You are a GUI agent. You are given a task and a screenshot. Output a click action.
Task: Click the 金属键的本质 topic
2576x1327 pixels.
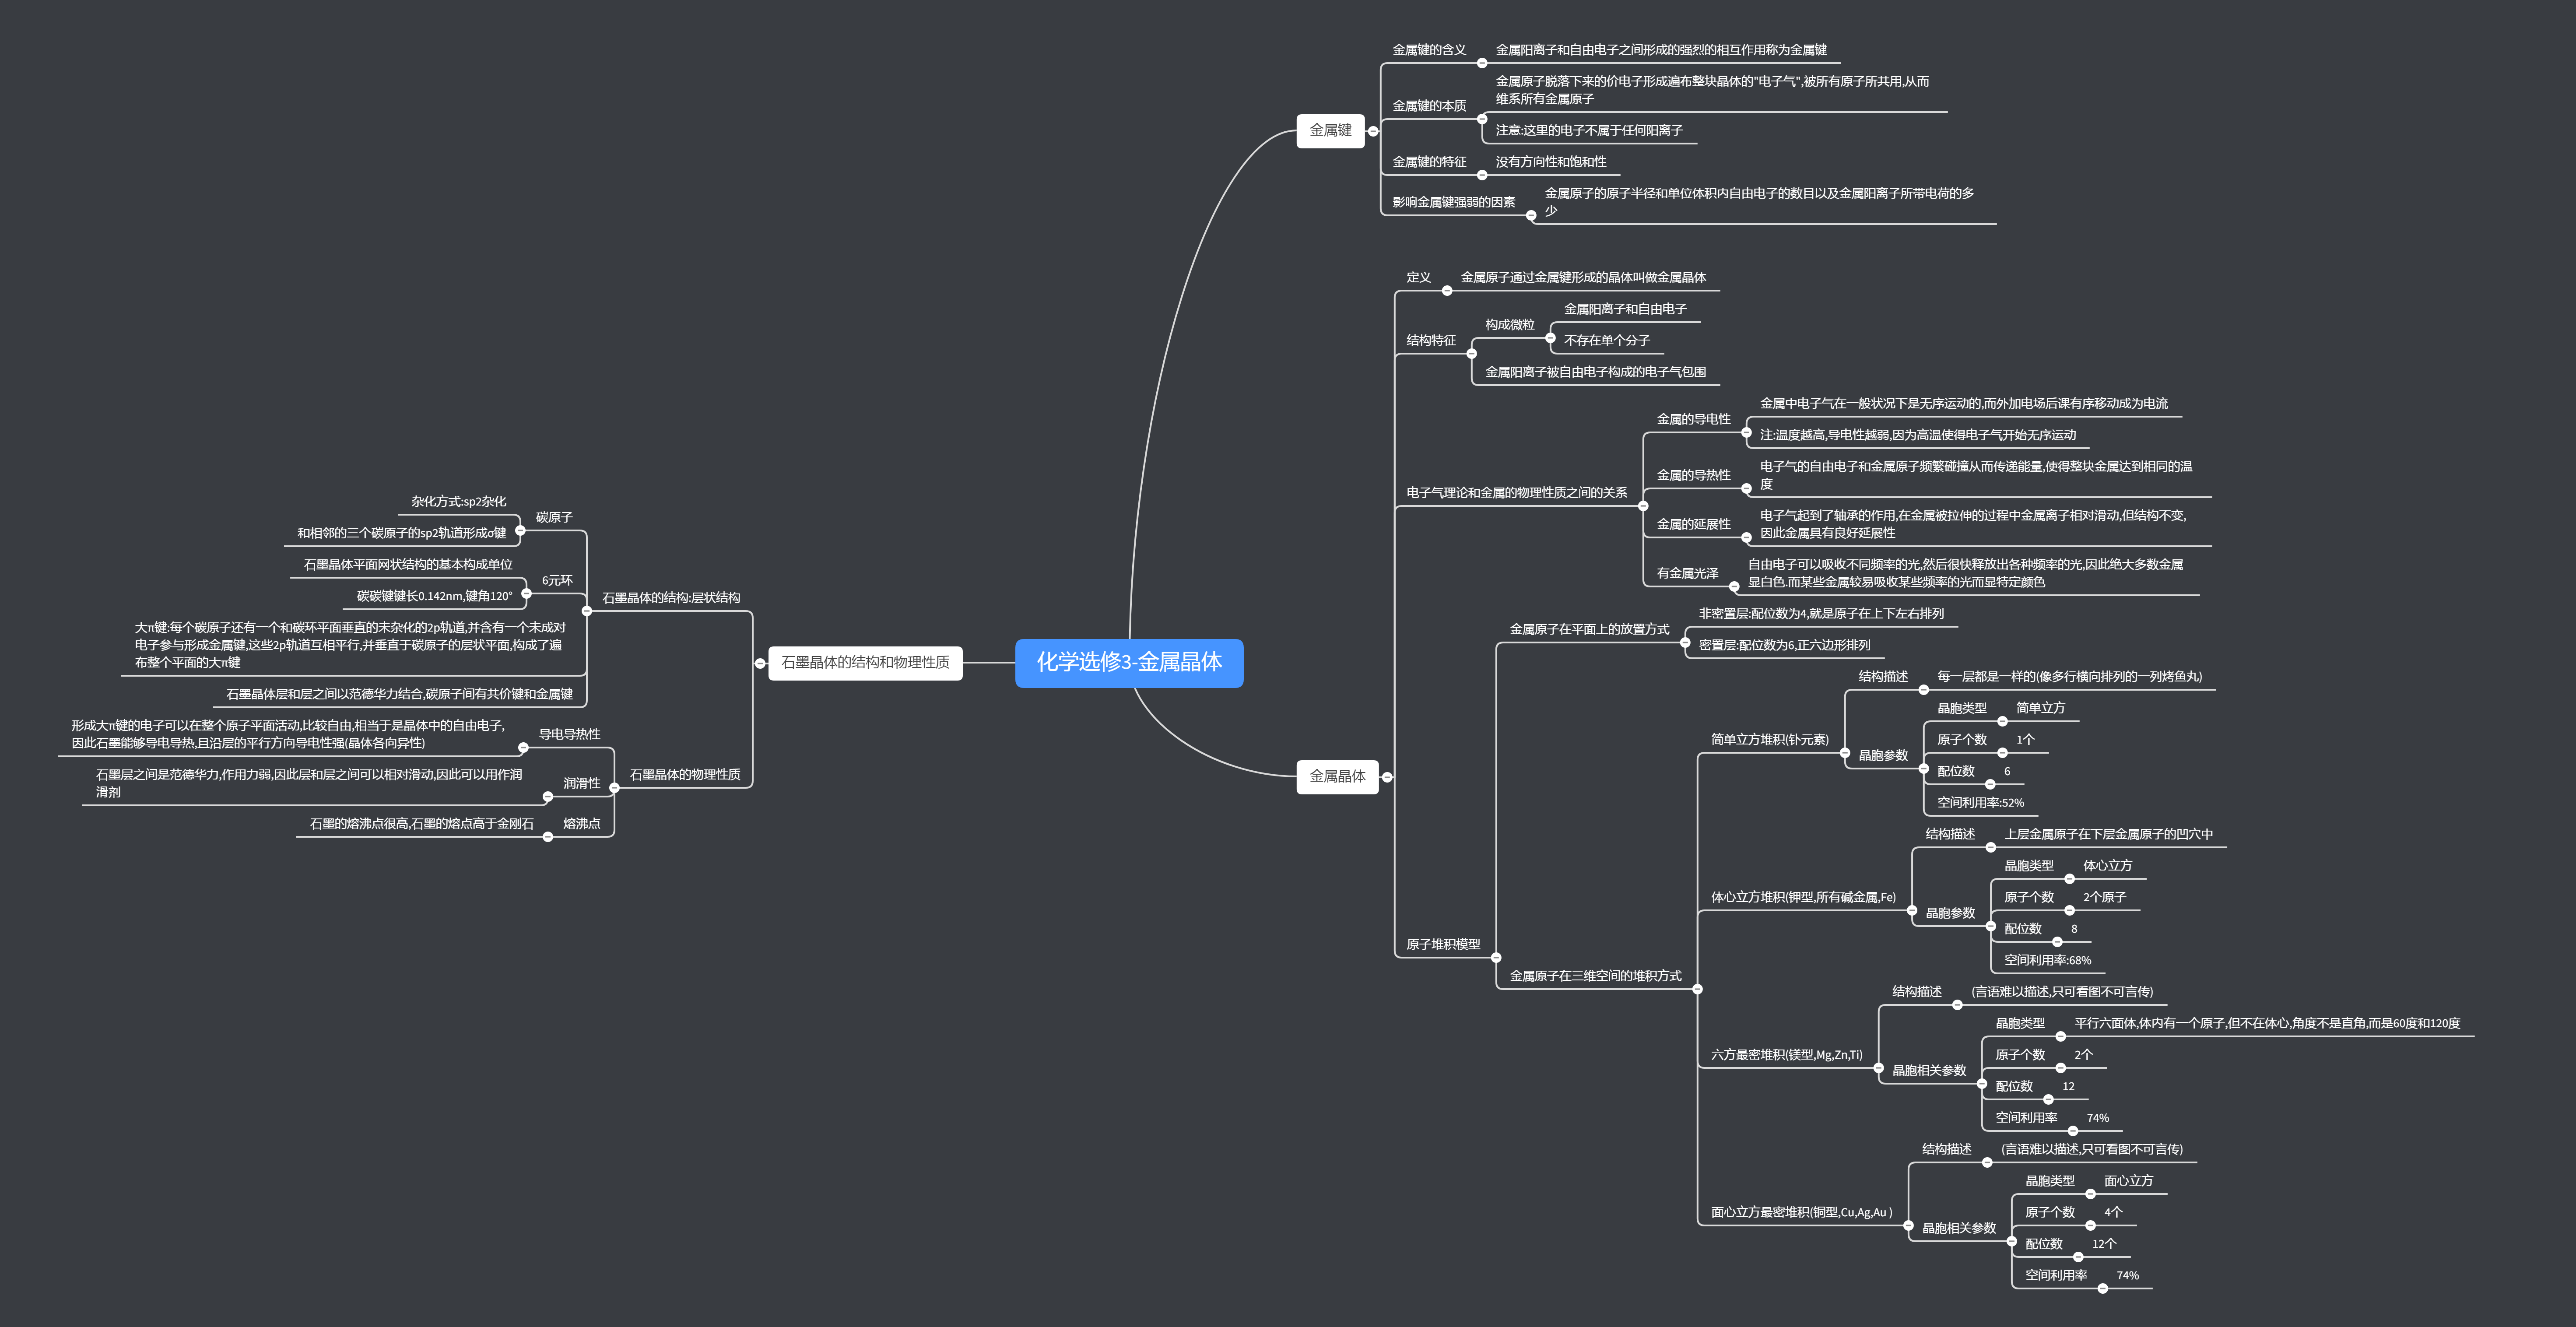point(1429,106)
